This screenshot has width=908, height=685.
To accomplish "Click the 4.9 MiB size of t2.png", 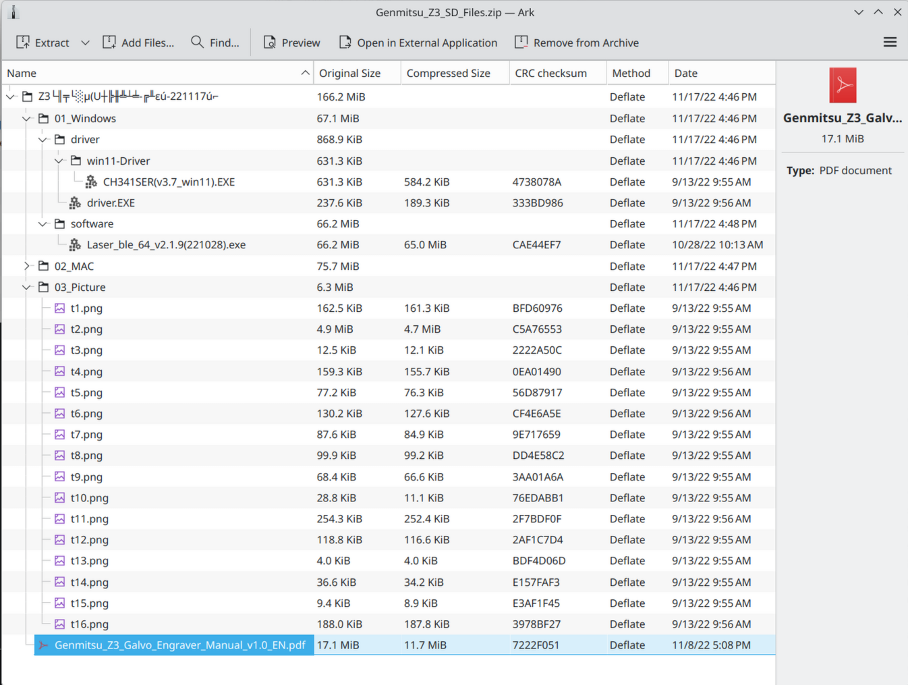I will tap(335, 329).
